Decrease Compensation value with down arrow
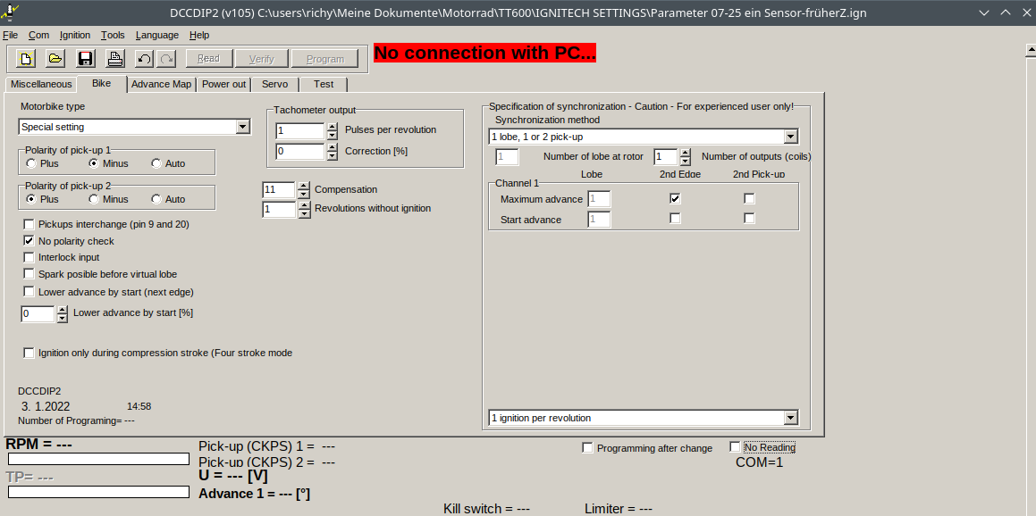This screenshot has width=1036, height=516. coord(303,194)
